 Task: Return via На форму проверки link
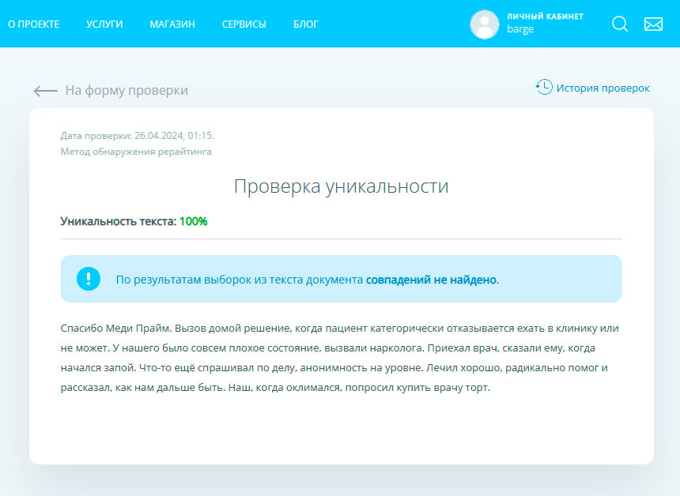(x=127, y=91)
